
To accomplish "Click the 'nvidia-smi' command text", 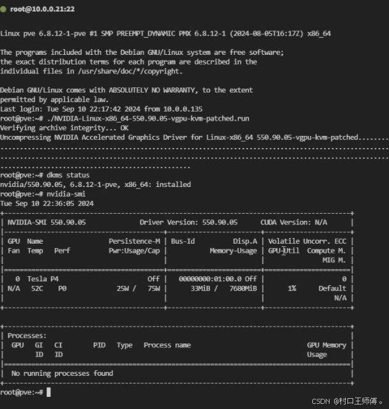I will click(66, 194).
